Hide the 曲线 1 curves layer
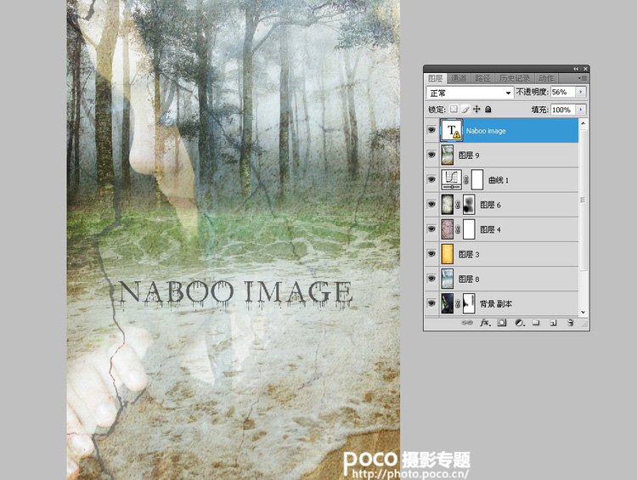This screenshot has height=480, width=637. click(x=431, y=180)
